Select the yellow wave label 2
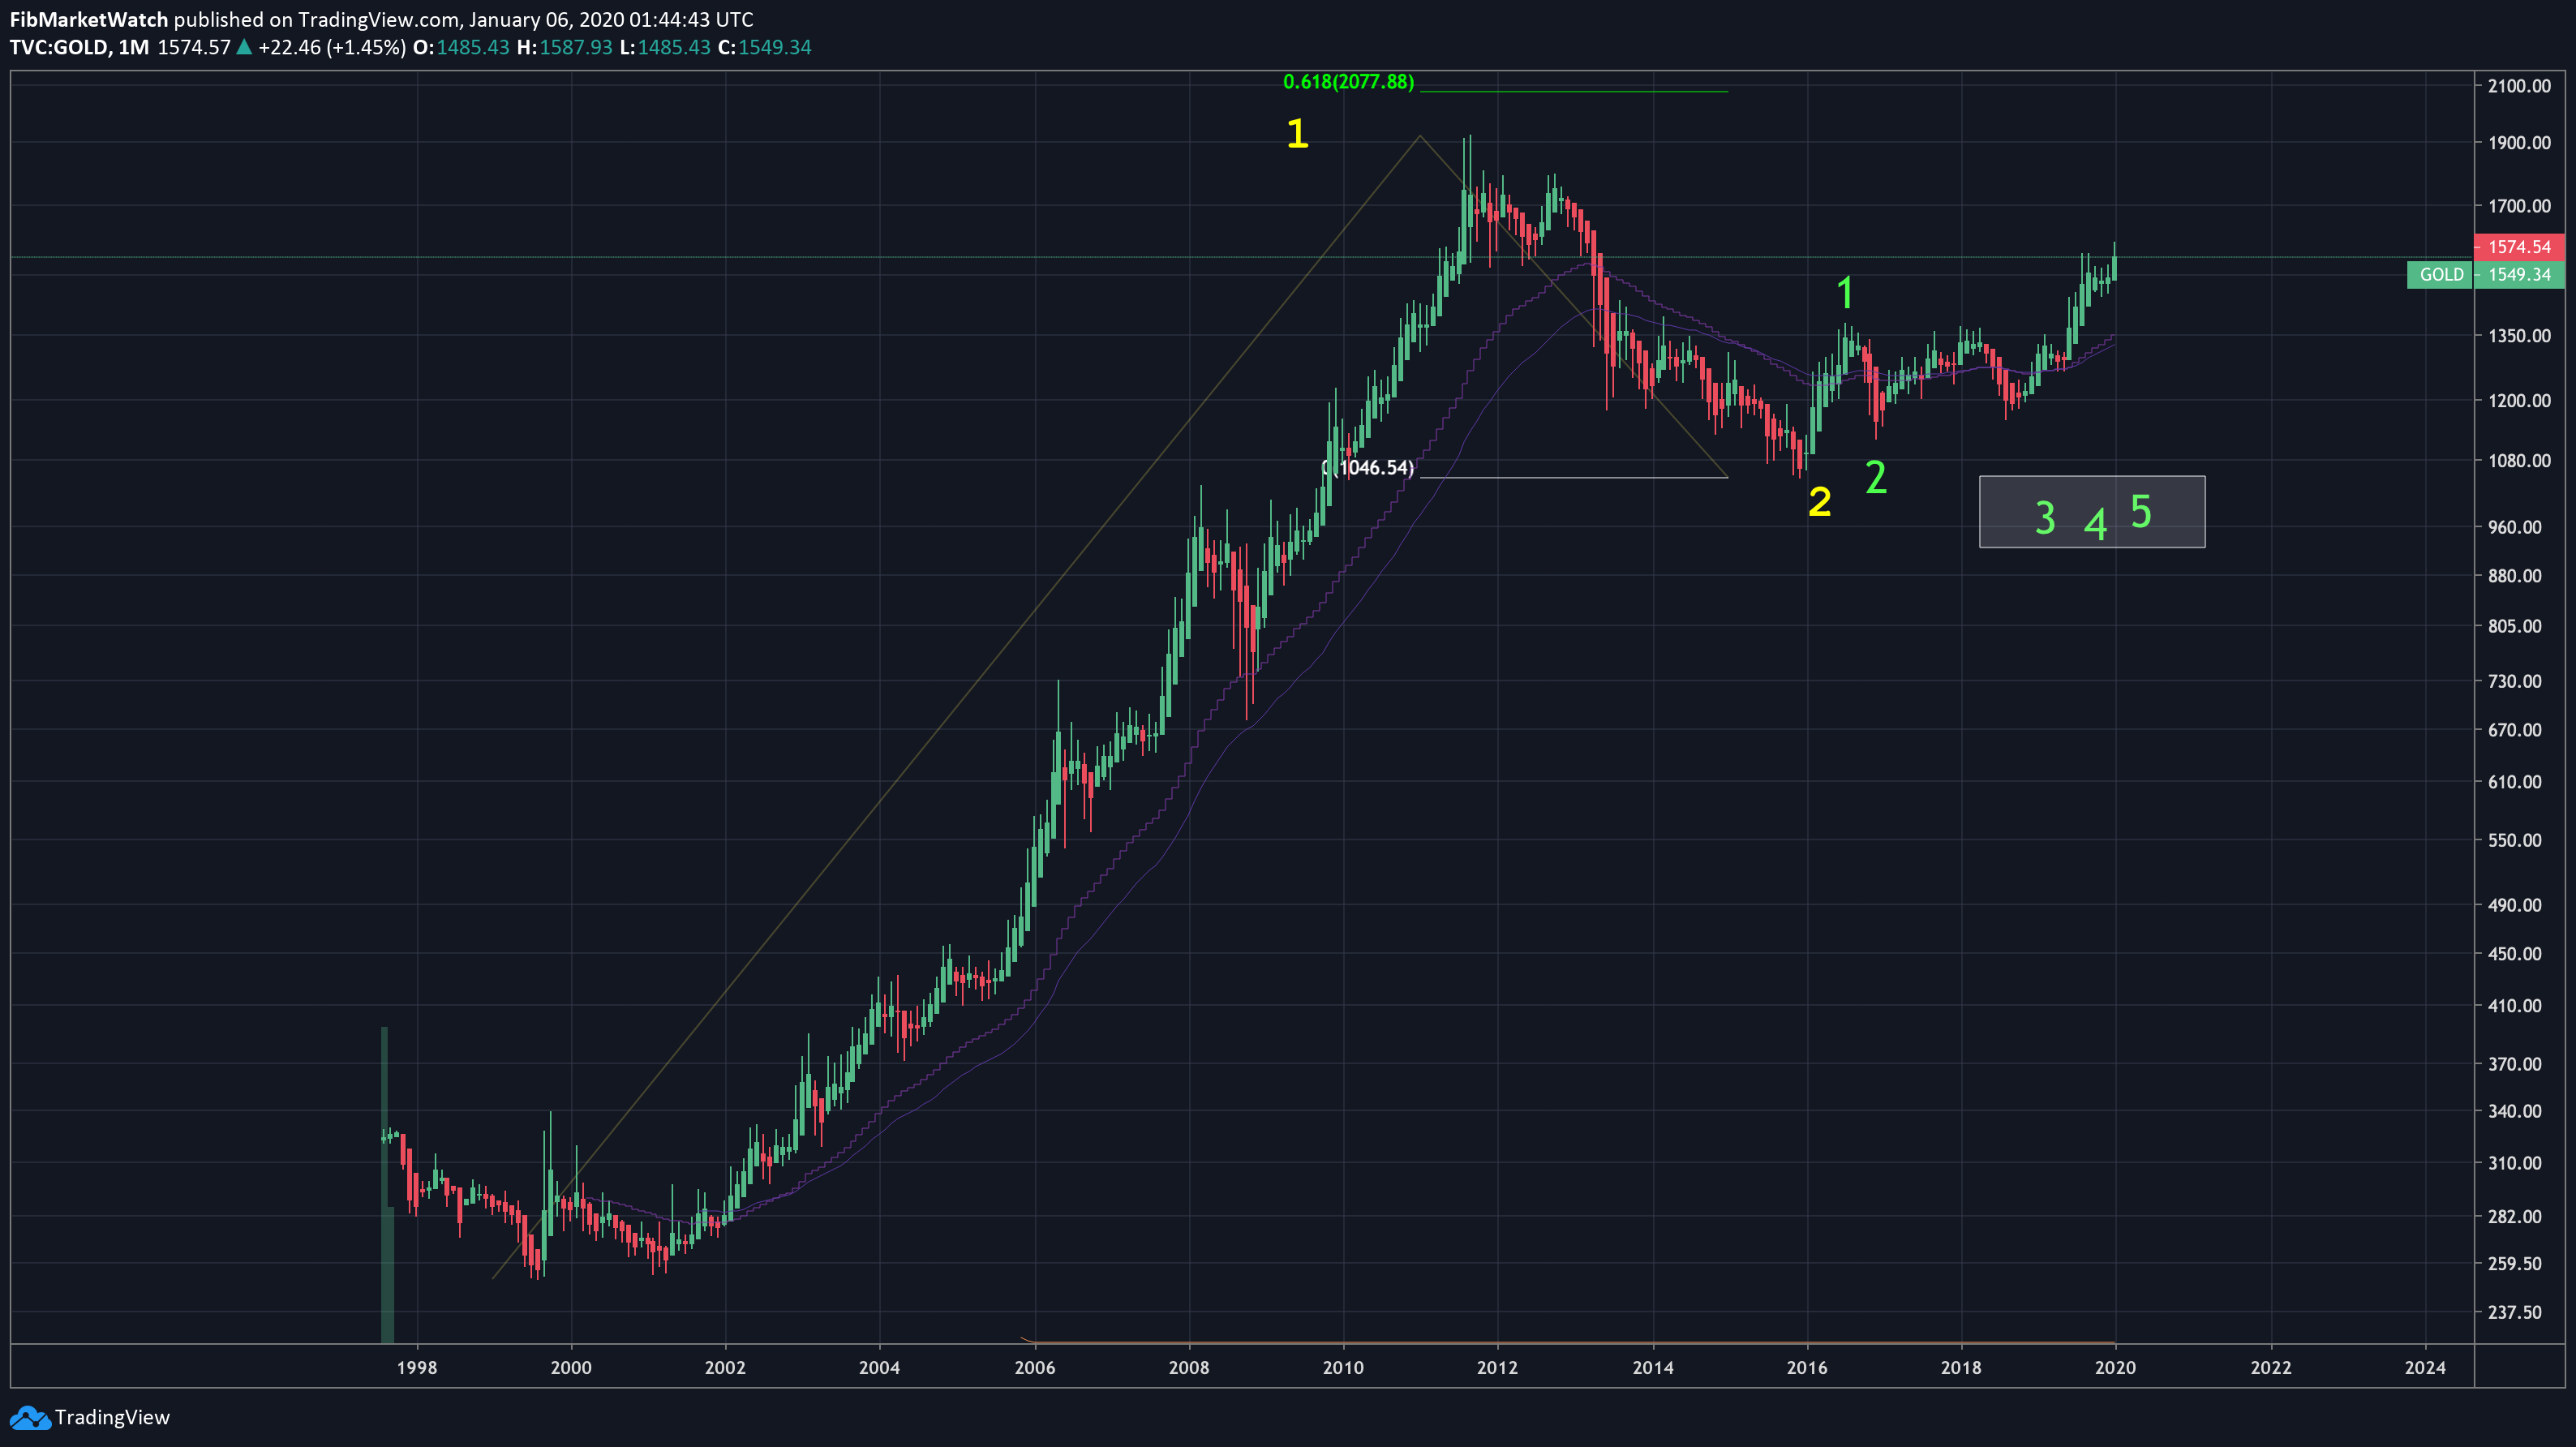The height and width of the screenshot is (1447, 2576). [x=1820, y=502]
